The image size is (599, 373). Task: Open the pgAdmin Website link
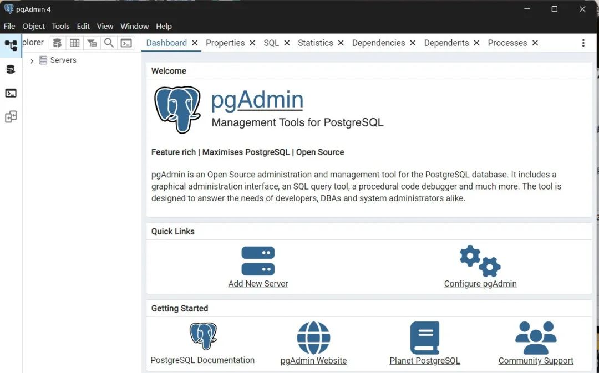point(313,360)
